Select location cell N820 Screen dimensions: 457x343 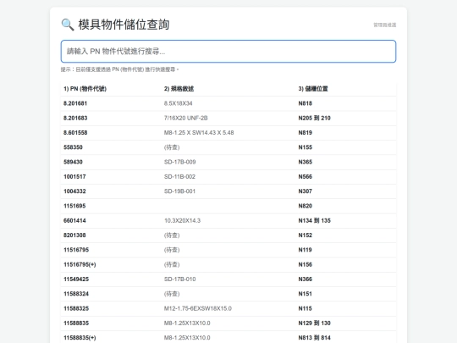click(x=306, y=206)
